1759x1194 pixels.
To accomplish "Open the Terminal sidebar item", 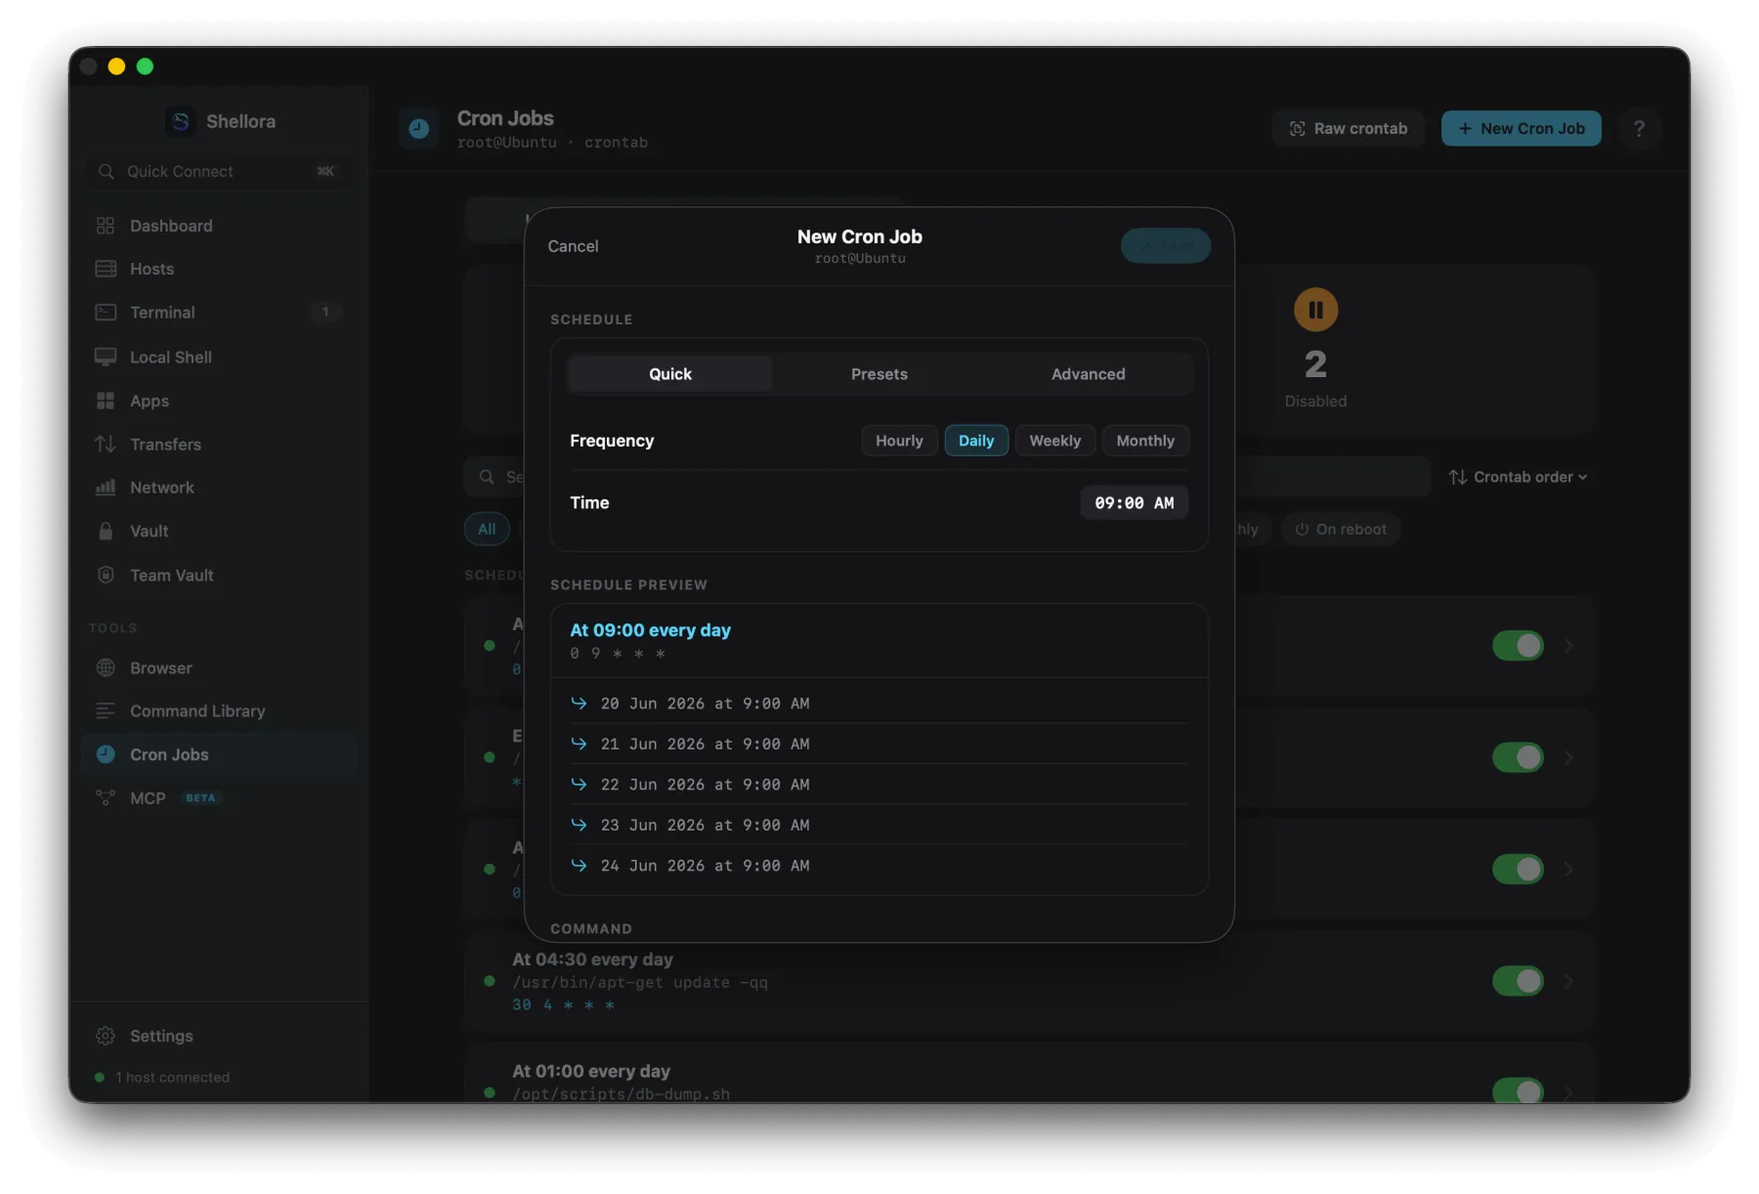I will [x=219, y=313].
